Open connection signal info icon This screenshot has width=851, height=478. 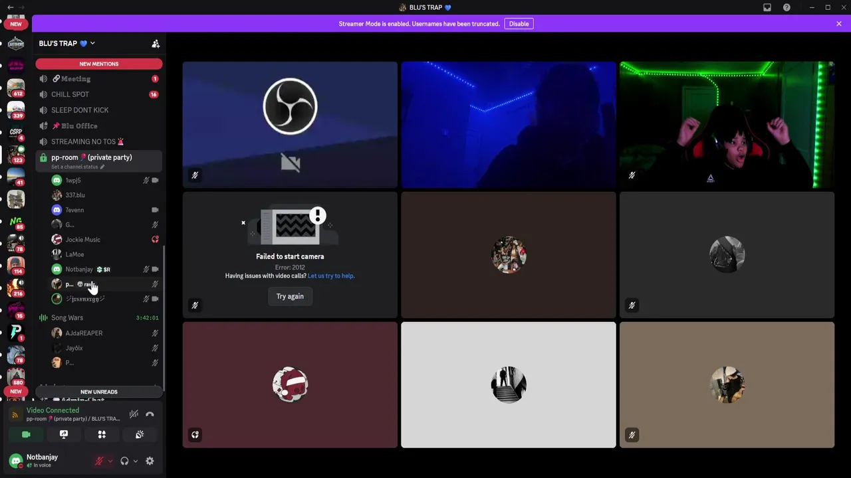click(x=15, y=415)
